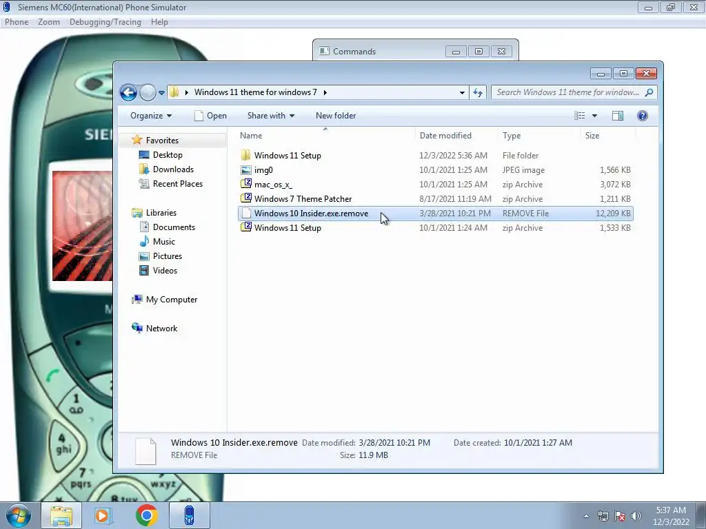This screenshot has width=706, height=529.
Task: Click the Refresh button beside the address bar
Action: 478,93
